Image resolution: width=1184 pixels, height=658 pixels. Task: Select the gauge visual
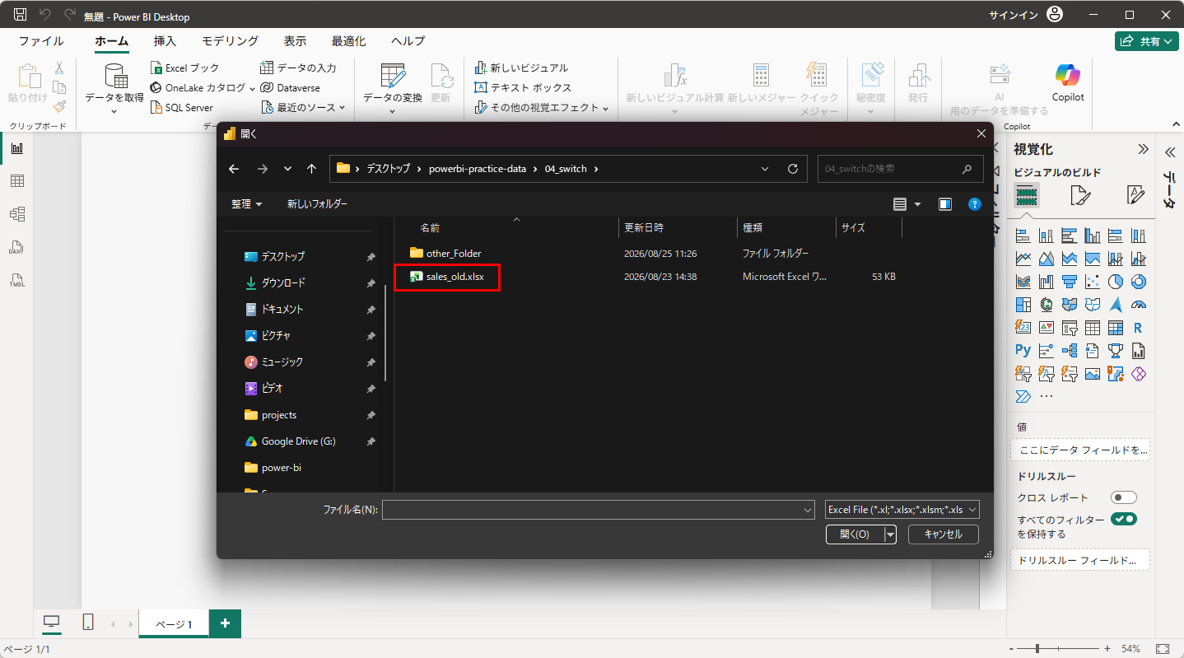tap(1139, 305)
